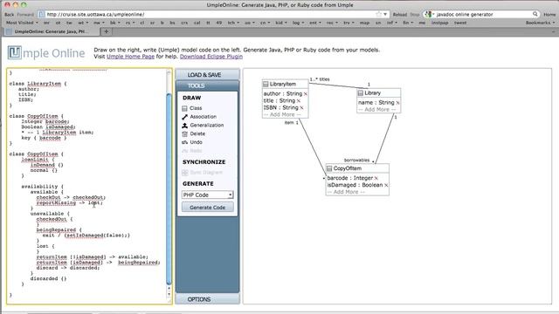Click the browser Forward button
This screenshot has height=314, width=559.
coord(25,15)
